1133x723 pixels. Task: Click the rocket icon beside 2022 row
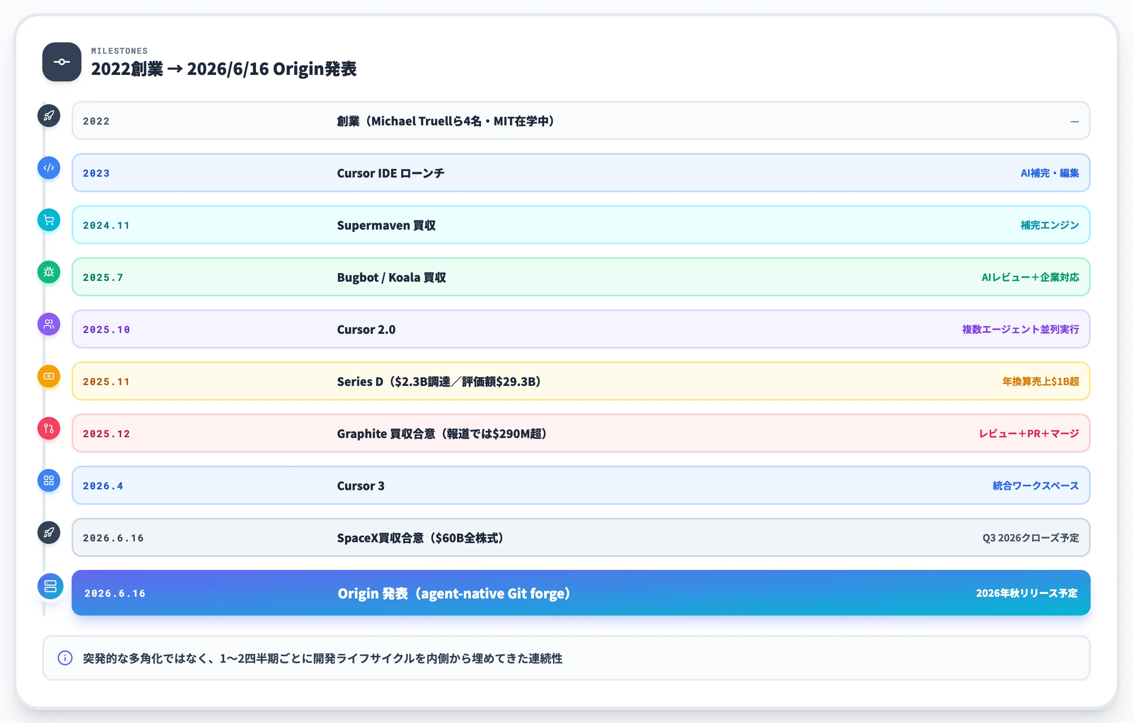click(x=49, y=116)
